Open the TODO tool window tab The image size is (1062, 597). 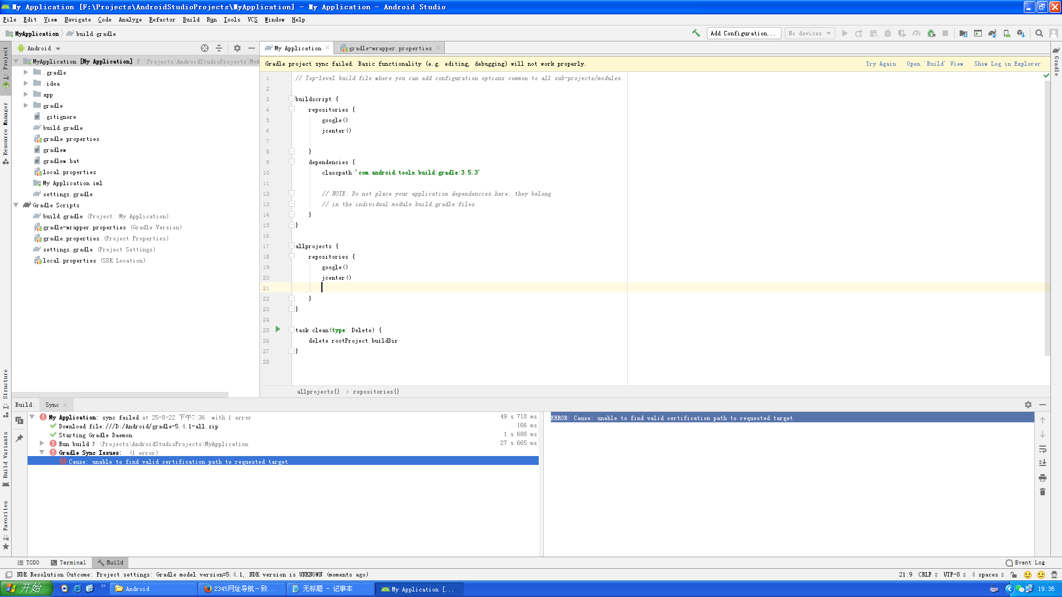28,563
